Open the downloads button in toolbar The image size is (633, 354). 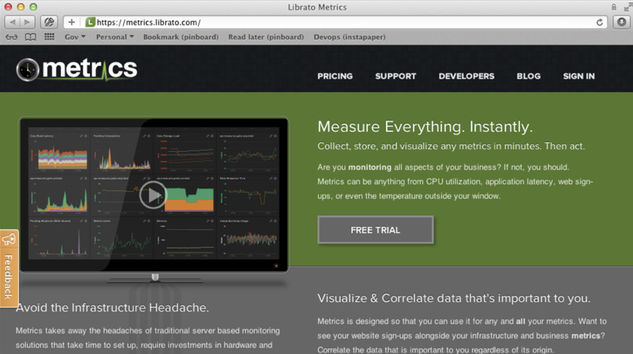(622, 22)
